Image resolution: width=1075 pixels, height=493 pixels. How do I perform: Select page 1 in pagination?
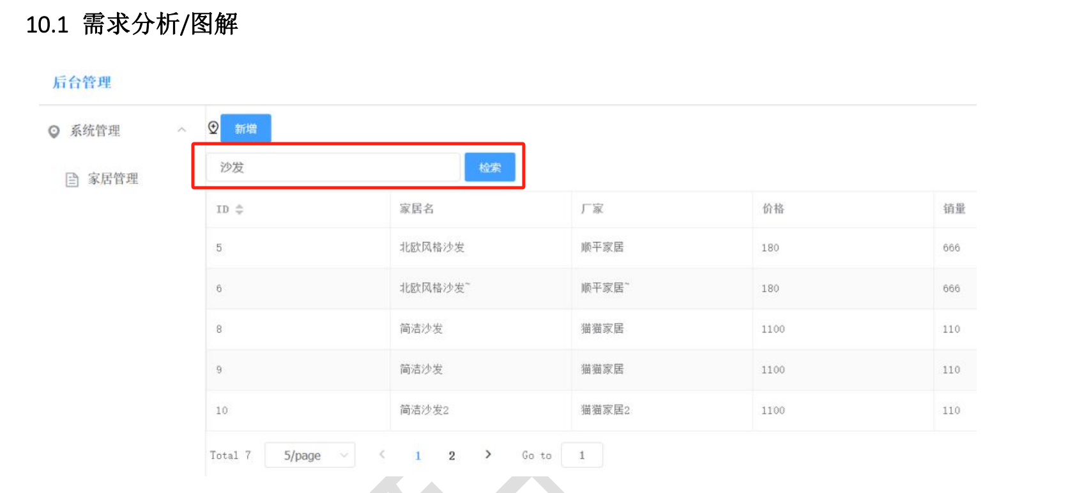[418, 455]
